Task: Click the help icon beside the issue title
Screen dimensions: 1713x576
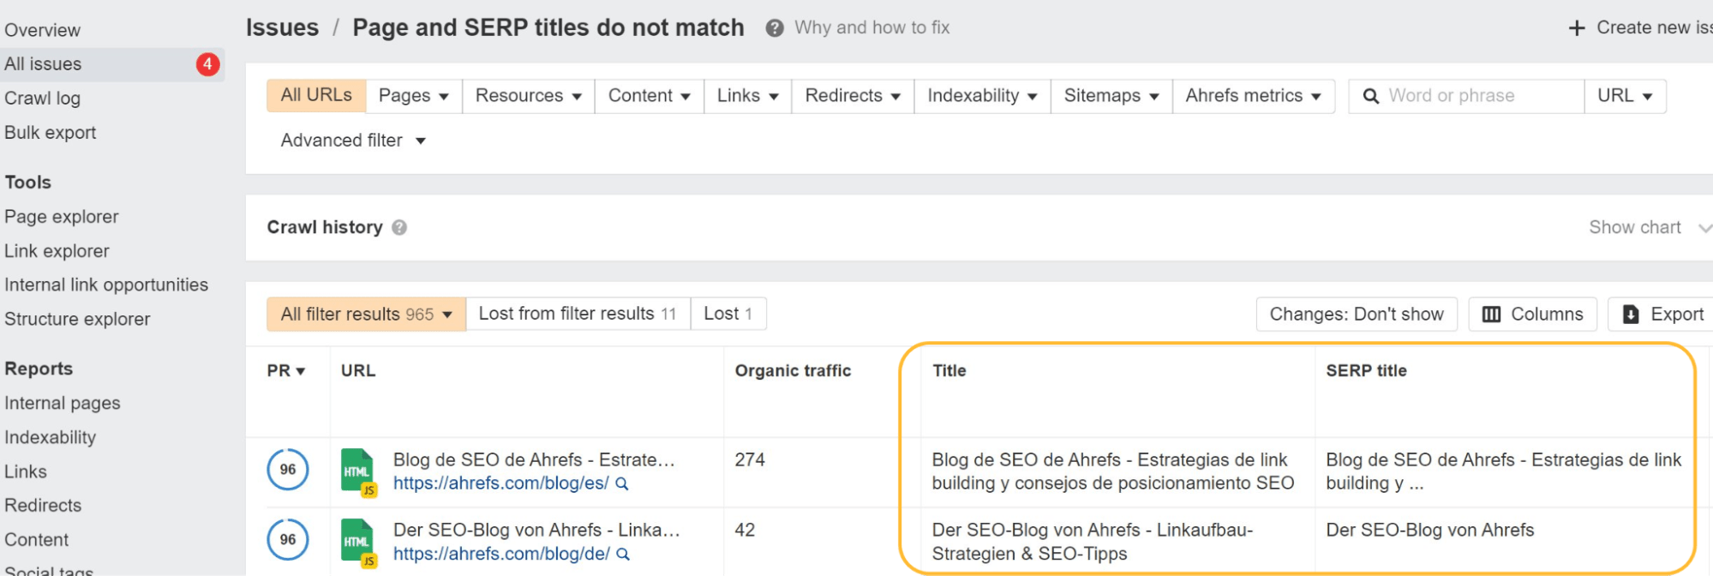Action: 774,27
